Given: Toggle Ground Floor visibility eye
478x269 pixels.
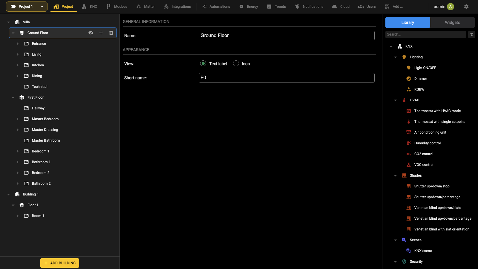Looking at the screenshot, I should coord(91,33).
